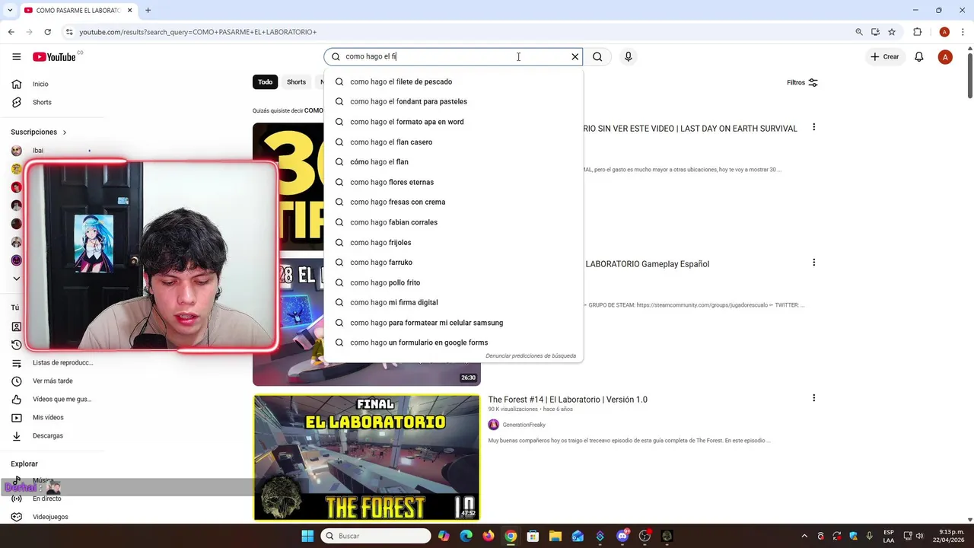Select suggestion 'como hago mi firma digital'

click(454, 302)
